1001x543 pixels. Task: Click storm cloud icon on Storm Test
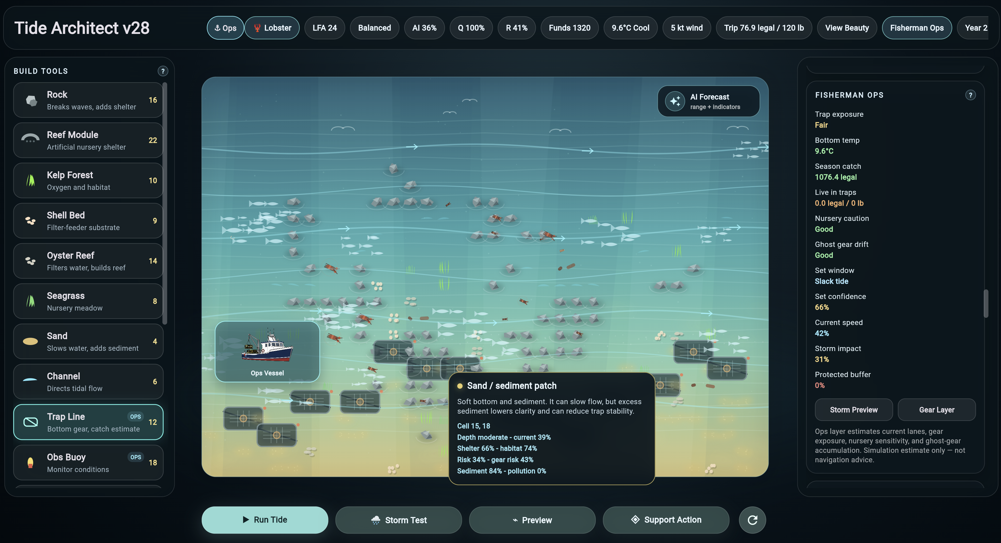[x=376, y=520]
